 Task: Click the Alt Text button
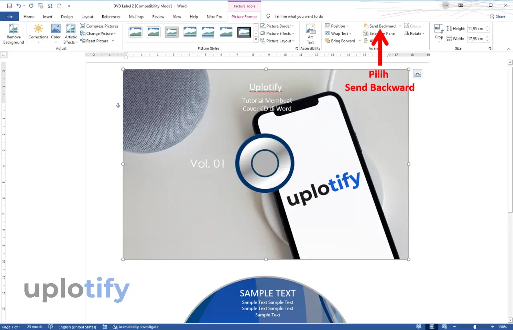[x=310, y=34]
